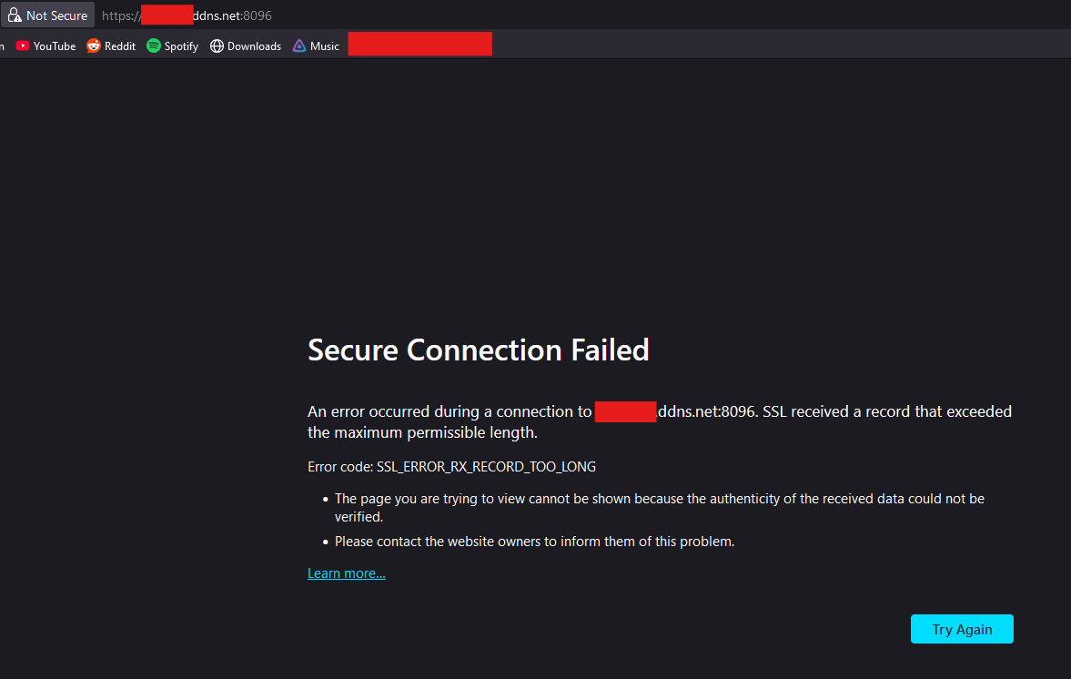Open the Reddit bookmark text
Screen dimensions: 1071x679
pyautogui.click(x=120, y=46)
